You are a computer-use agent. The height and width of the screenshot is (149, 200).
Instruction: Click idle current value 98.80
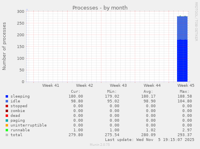click(77, 101)
